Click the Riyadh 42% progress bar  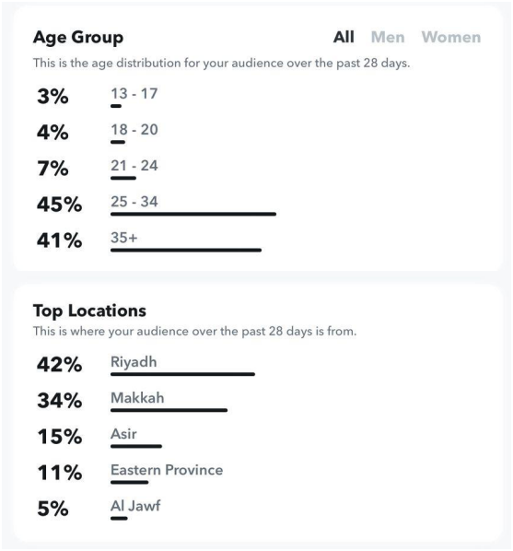[182, 374]
